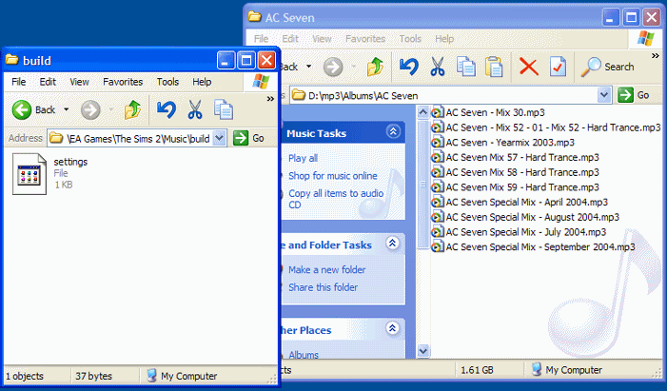Screen dimensions: 667x391
Task: Collapse the Music Tasks panel
Action: [392, 132]
